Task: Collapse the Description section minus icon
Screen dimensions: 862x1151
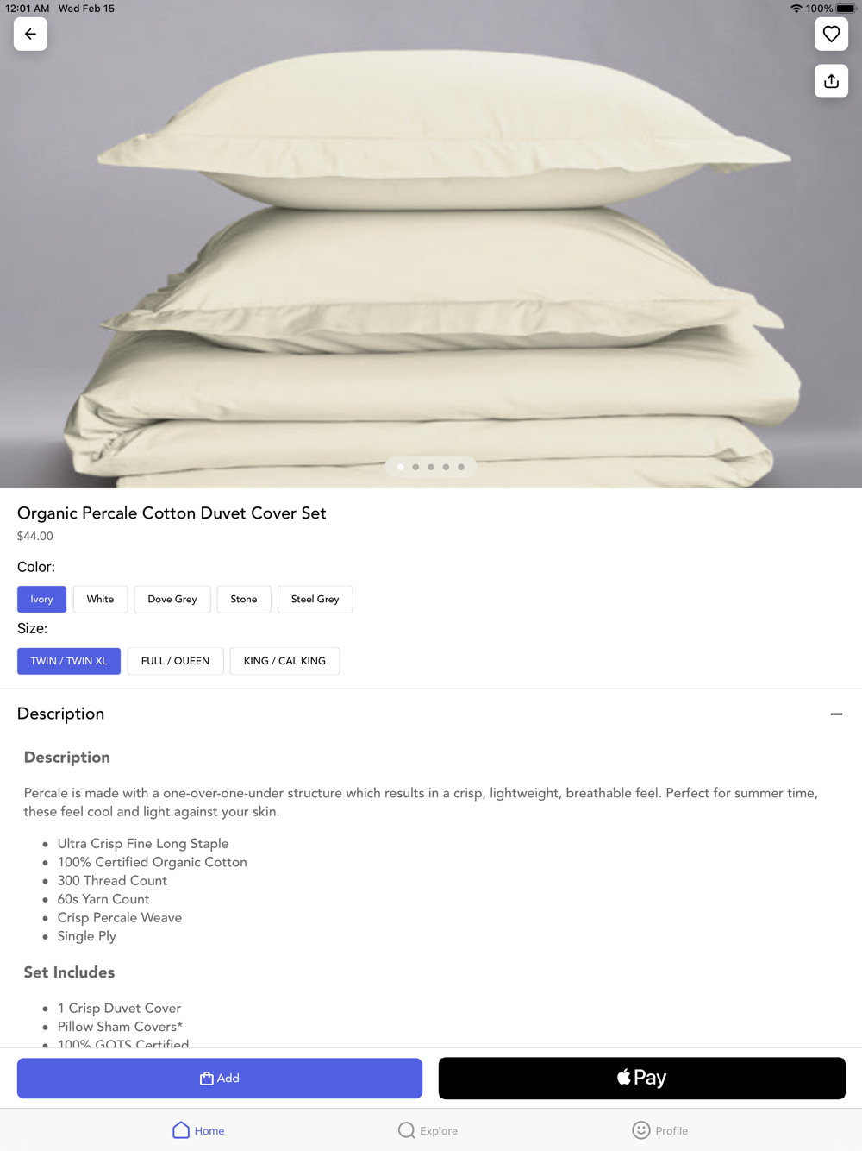Action: [x=836, y=714]
